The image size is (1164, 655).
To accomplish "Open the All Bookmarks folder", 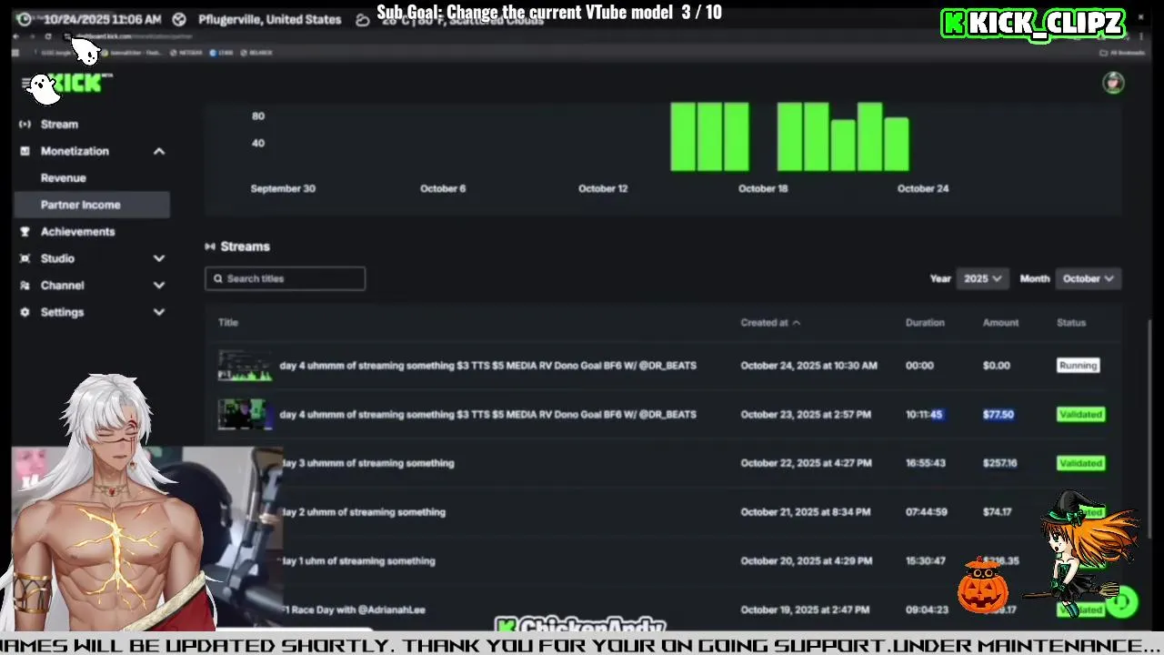I will 1122,53.
